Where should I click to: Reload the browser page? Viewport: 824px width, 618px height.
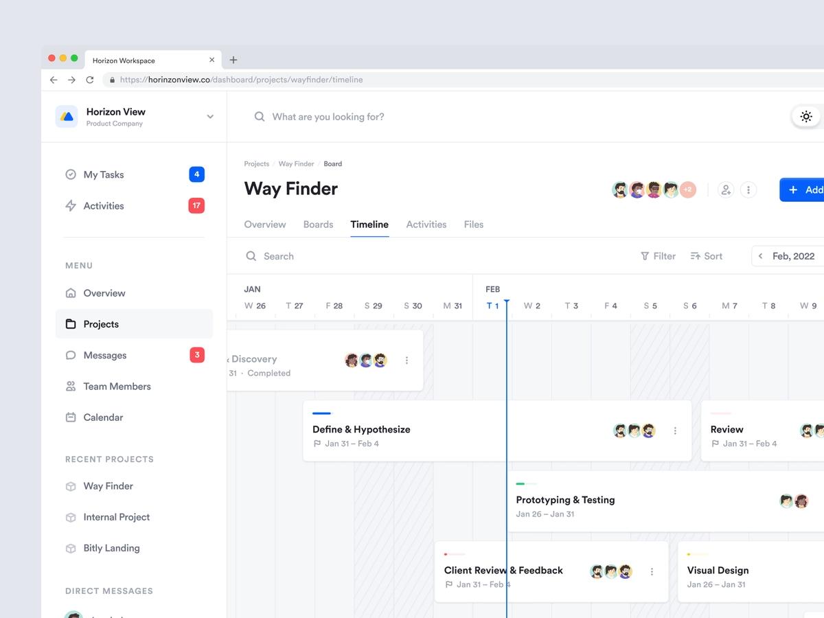pyautogui.click(x=89, y=80)
